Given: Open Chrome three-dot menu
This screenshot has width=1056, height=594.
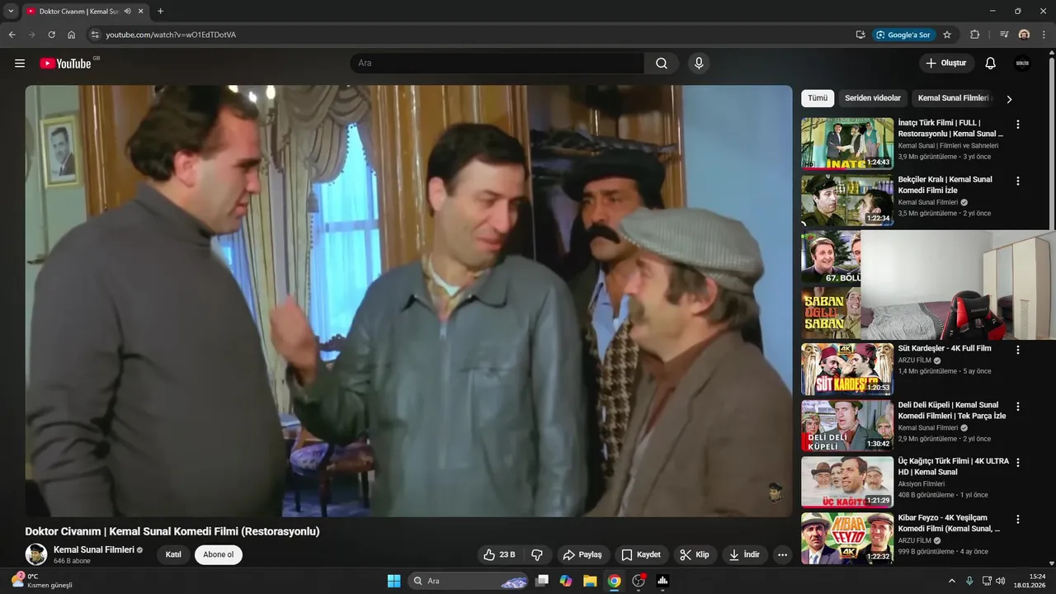Looking at the screenshot, I should [x=1044, y=35].
